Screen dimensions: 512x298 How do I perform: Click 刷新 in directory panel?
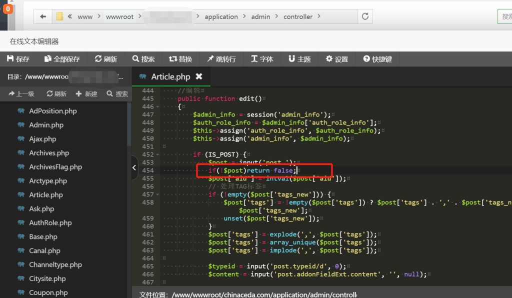click(x=56, y=94)
